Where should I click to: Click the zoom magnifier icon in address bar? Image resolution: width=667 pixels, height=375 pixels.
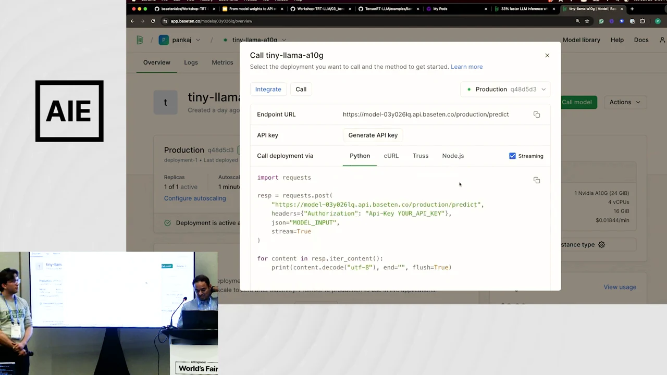(x=577, y=21)
